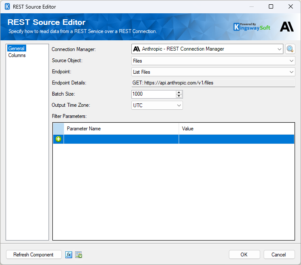This screenshot has width=301, height=265.
Task: Click the Parameter Name column header
Action: click(x=121, y=129)
